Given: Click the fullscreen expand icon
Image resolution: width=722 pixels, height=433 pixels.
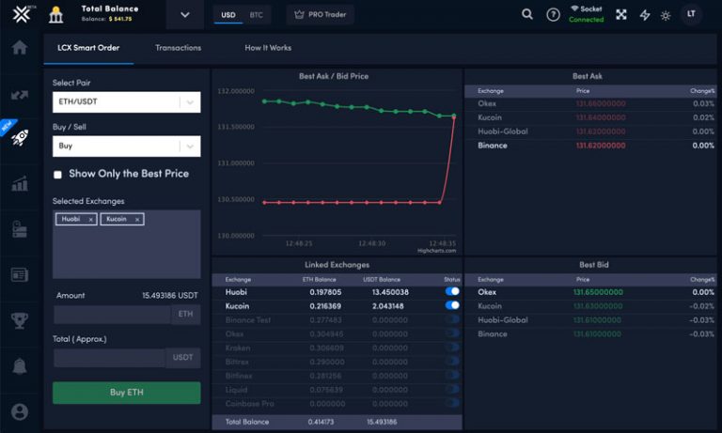Looking at the screenshot, I should click(x=621, y=15).
